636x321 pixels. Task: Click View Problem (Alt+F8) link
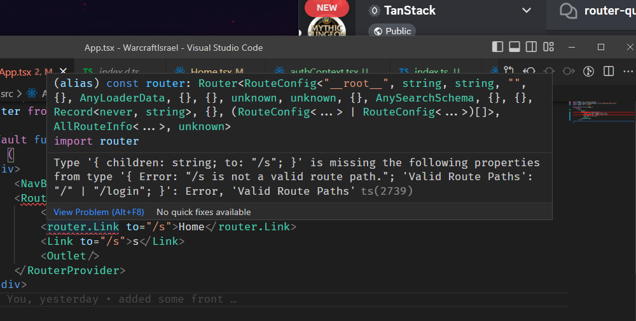pyautogui.click(x=99, y=212)
